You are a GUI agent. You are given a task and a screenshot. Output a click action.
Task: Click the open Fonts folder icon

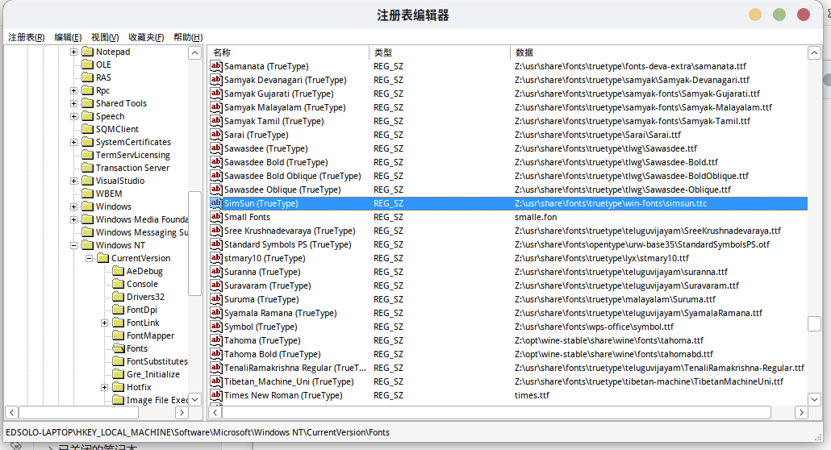[x=118, y=348]
